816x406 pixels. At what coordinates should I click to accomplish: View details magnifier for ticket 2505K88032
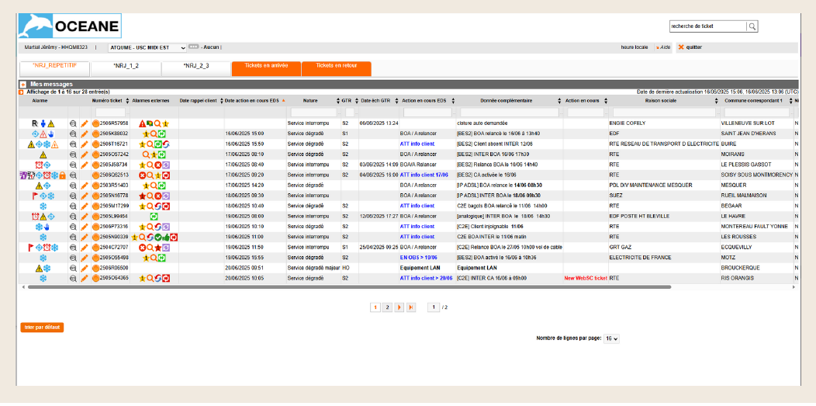(74, 134)
